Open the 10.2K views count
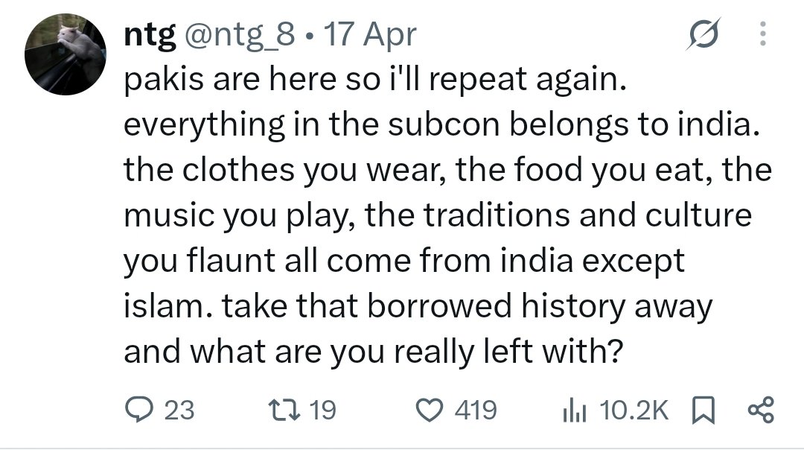804x450 pixels. click(634, 411)
